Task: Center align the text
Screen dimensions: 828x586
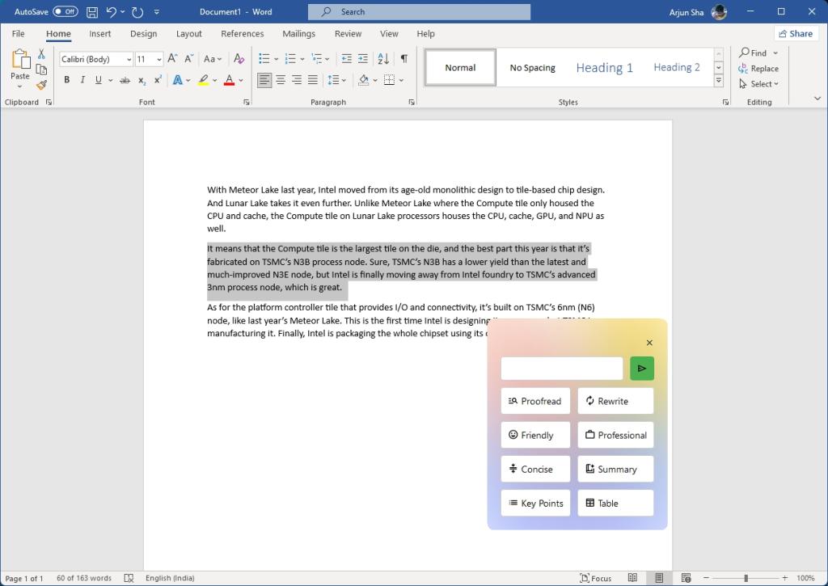Action: click(x=281, y=80)
